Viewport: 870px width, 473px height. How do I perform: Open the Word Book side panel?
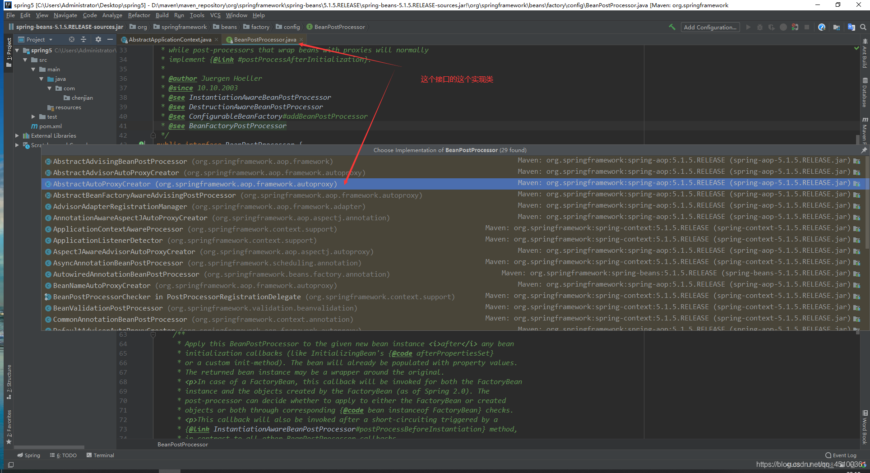(x=865, y=427)
